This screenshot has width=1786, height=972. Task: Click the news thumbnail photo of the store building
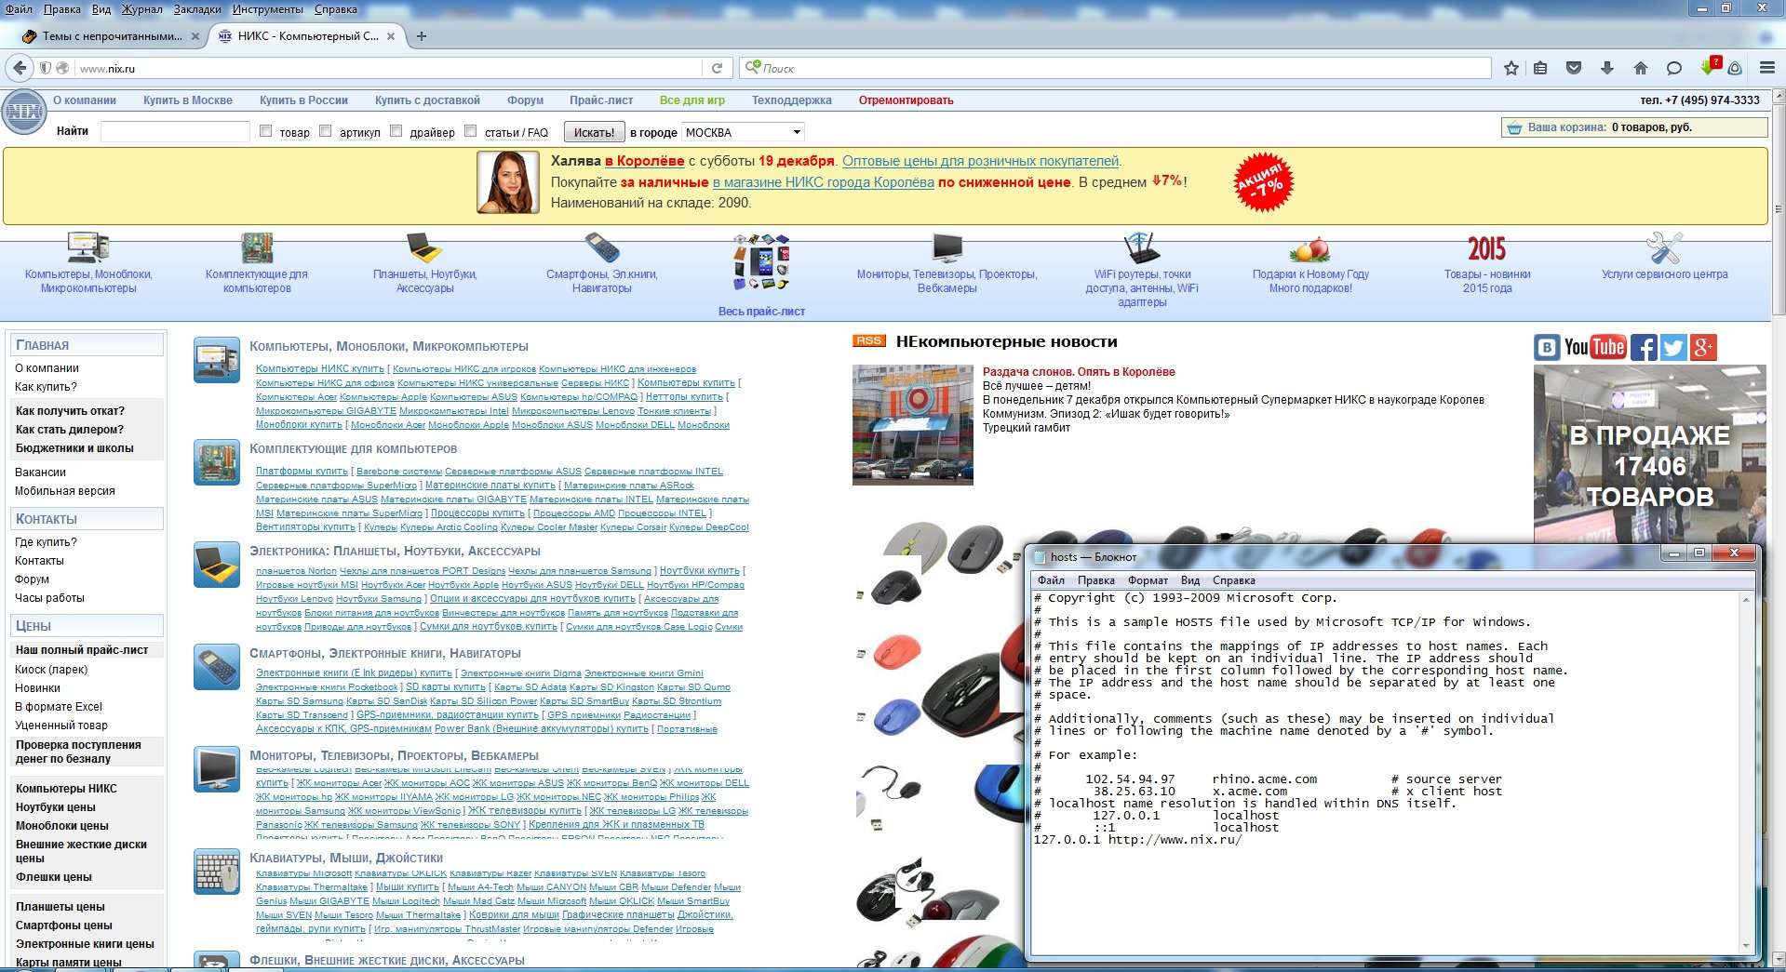point(913,425)
